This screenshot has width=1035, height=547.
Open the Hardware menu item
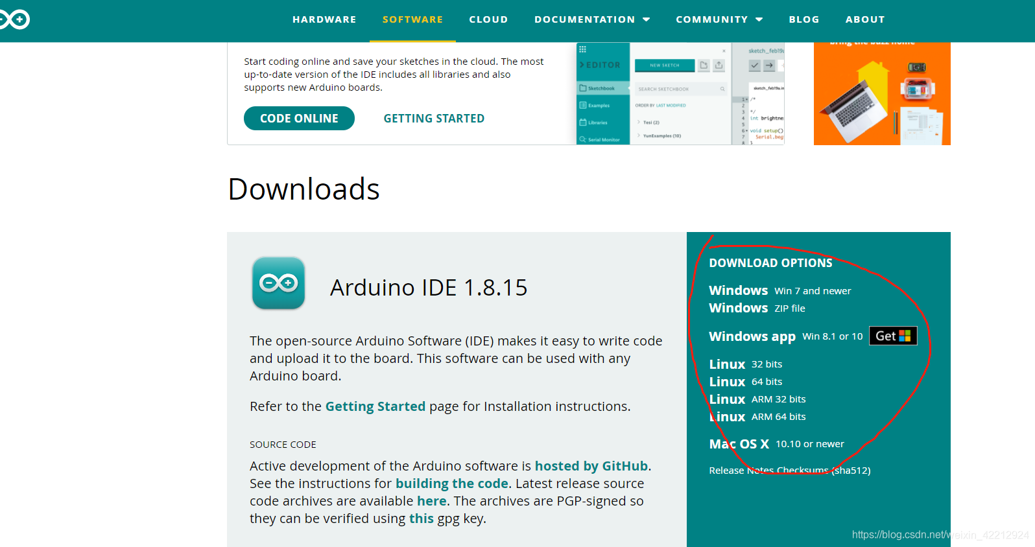click(x=324, y=19)
